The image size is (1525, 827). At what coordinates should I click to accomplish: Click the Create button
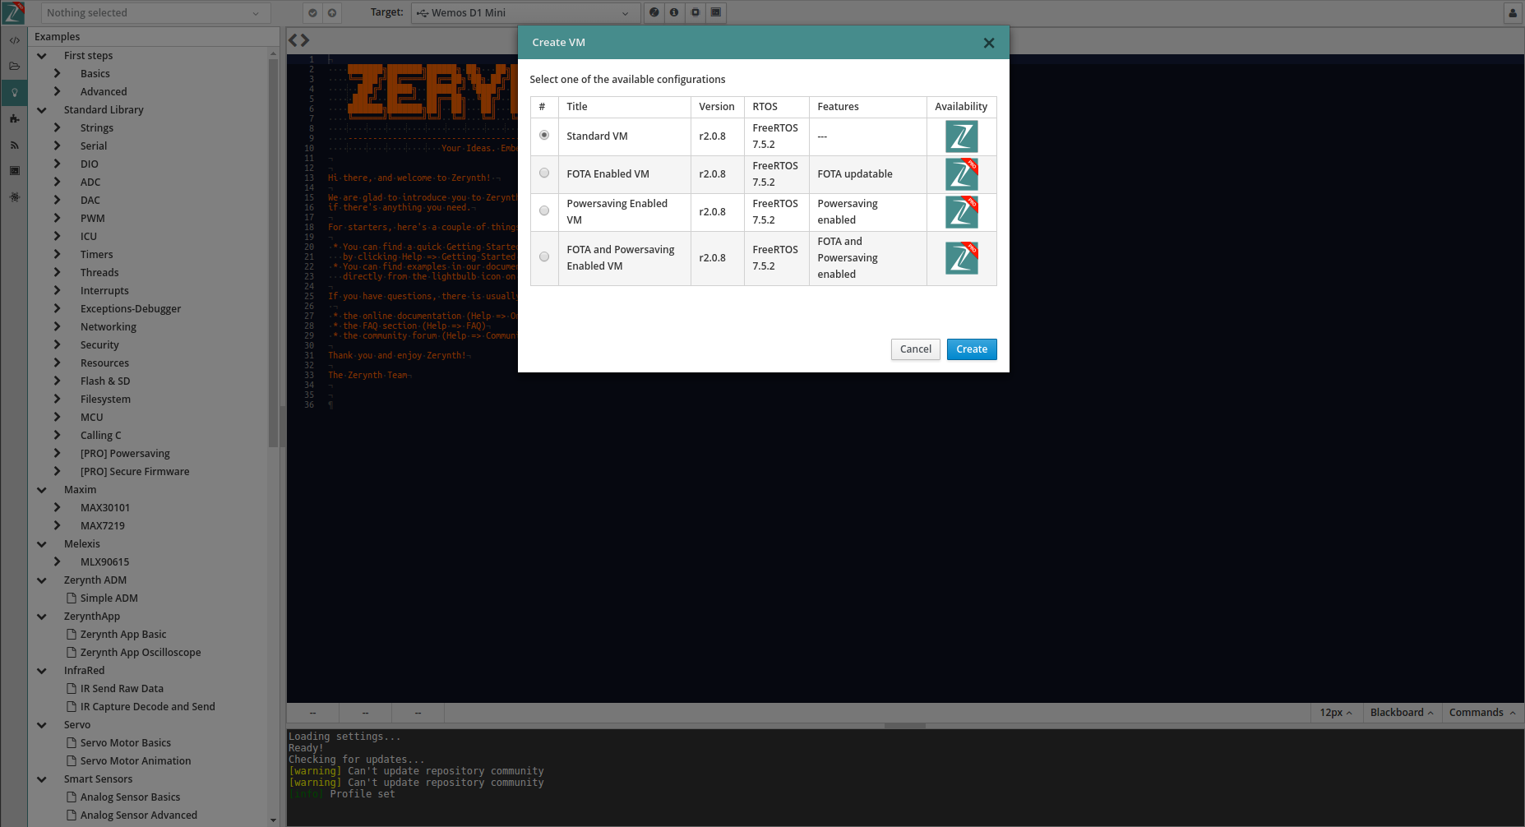[972, 349]
